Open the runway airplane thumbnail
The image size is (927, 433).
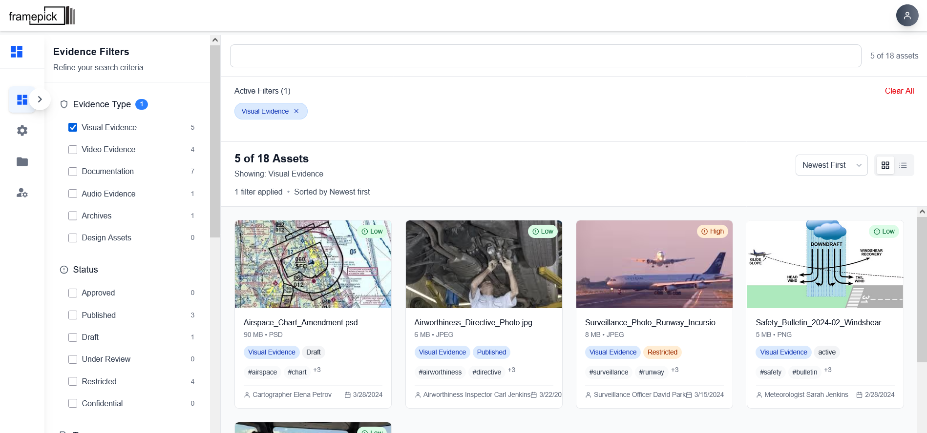click(x=654, y=264)
